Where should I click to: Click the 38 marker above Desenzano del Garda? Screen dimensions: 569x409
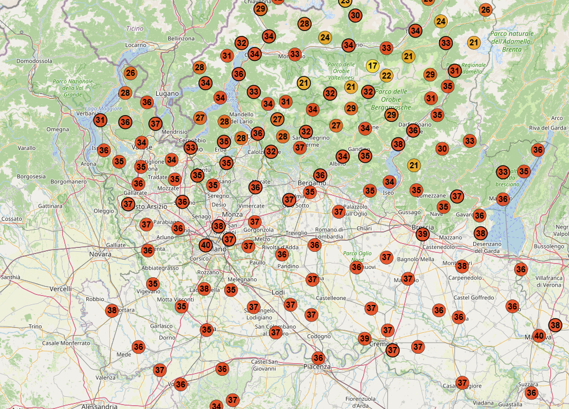coord(480,233)
